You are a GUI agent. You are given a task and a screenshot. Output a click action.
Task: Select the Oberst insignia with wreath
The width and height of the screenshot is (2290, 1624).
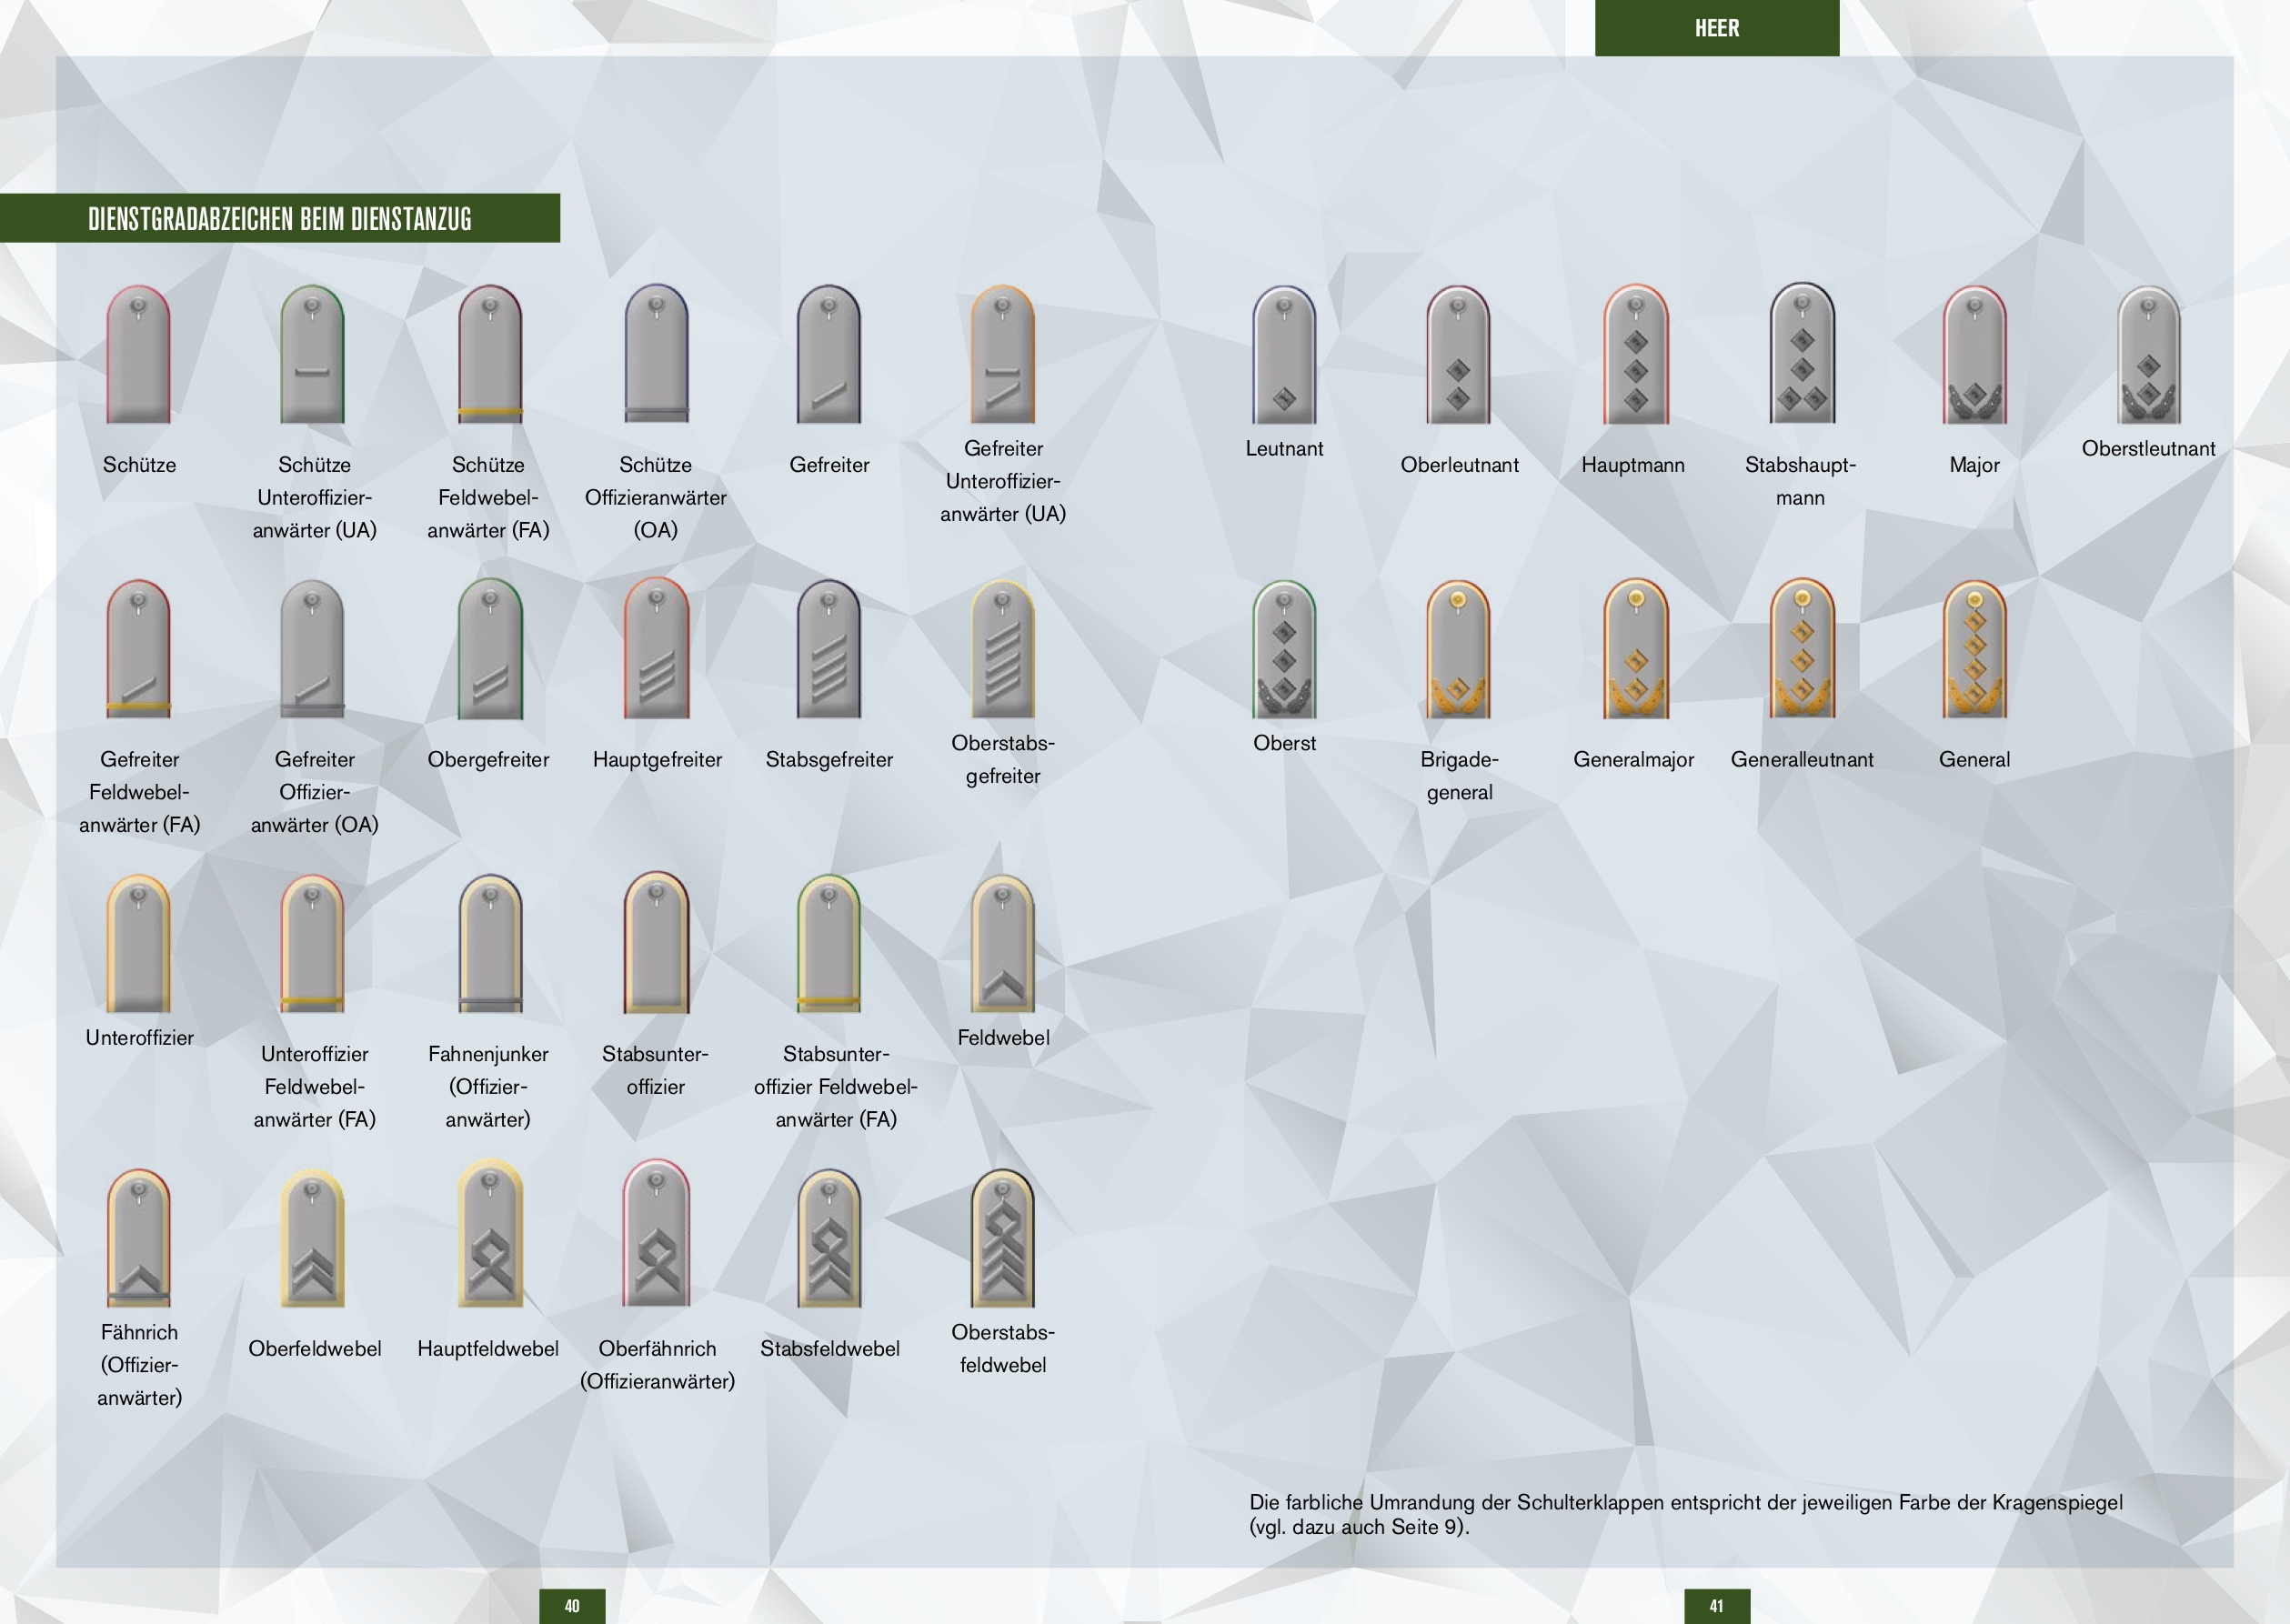click(x=1284, y=649)
